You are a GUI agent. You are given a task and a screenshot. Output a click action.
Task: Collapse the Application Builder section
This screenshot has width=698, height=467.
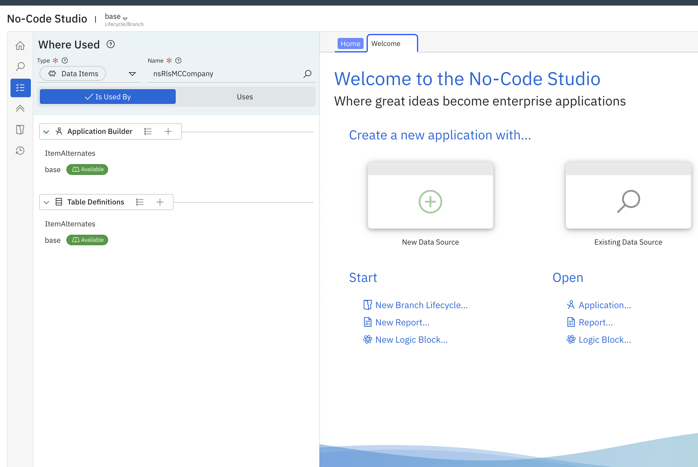[x=46, y=132]
